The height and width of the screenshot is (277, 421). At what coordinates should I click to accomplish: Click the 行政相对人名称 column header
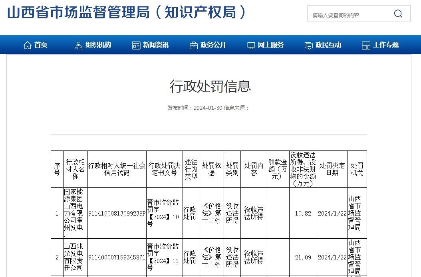tap(75, 169)
